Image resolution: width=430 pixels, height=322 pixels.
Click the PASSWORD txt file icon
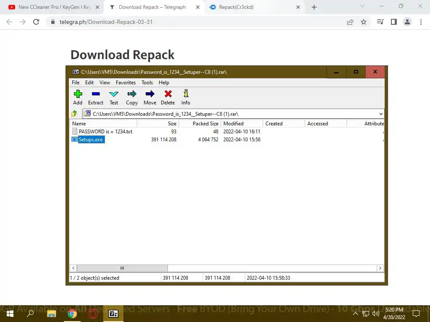tap(74, 131)
